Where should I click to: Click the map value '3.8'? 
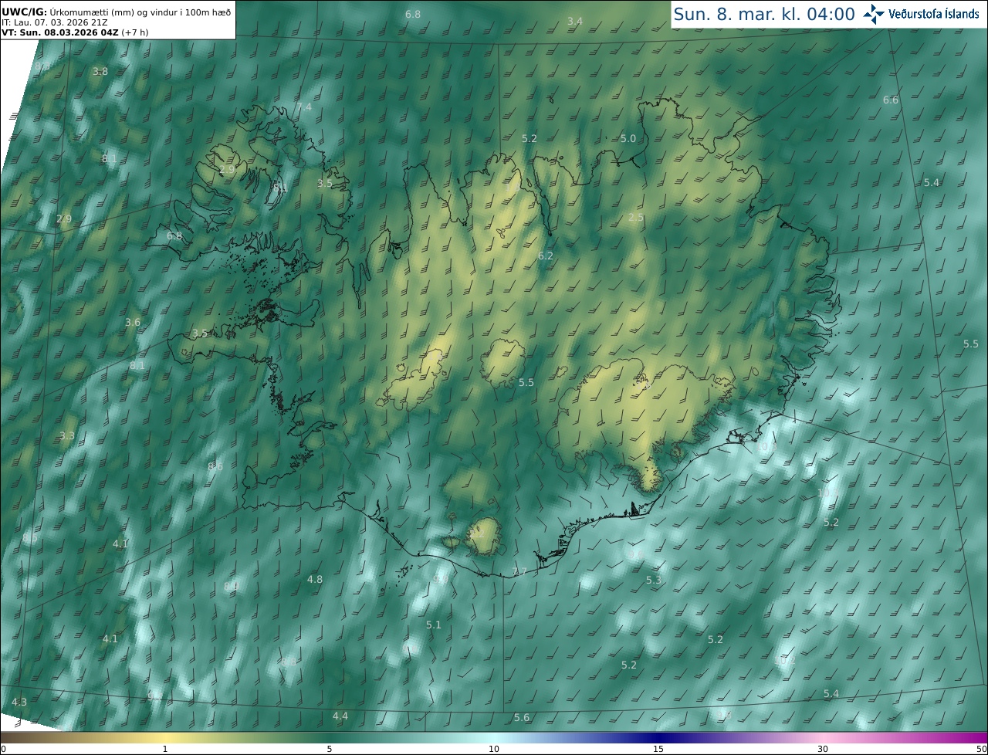click(100, 71)
